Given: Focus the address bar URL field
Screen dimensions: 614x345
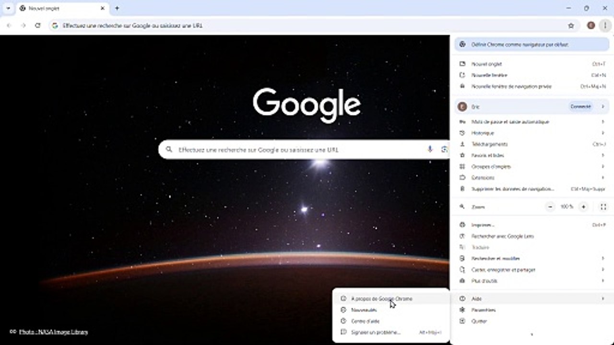Looking at the screenshot, I should pyautogui.click(x=307, y=25).
